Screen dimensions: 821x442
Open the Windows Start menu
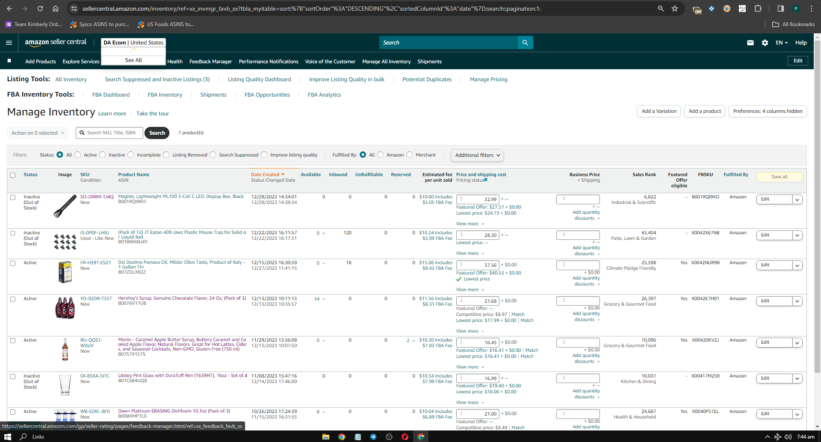(x=7, y=436)
